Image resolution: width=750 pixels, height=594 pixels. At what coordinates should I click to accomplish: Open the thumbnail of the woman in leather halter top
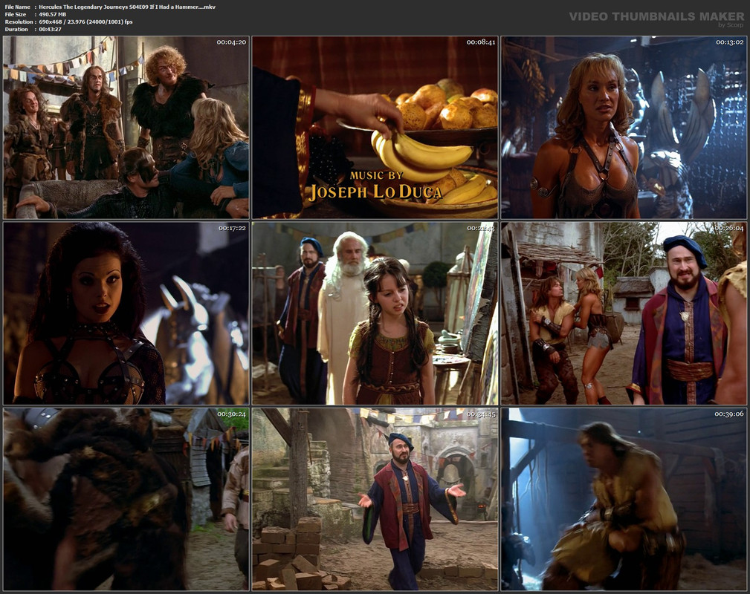coord(624,127)
